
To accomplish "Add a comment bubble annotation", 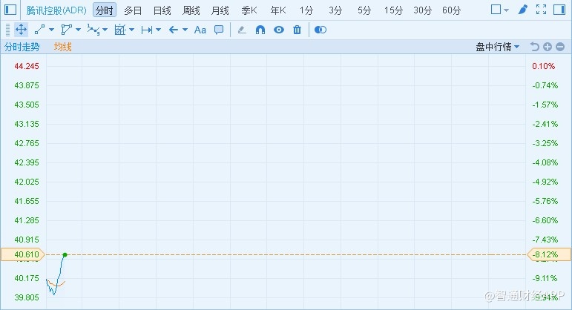I will pyautogui.click(x=219, y=30).
